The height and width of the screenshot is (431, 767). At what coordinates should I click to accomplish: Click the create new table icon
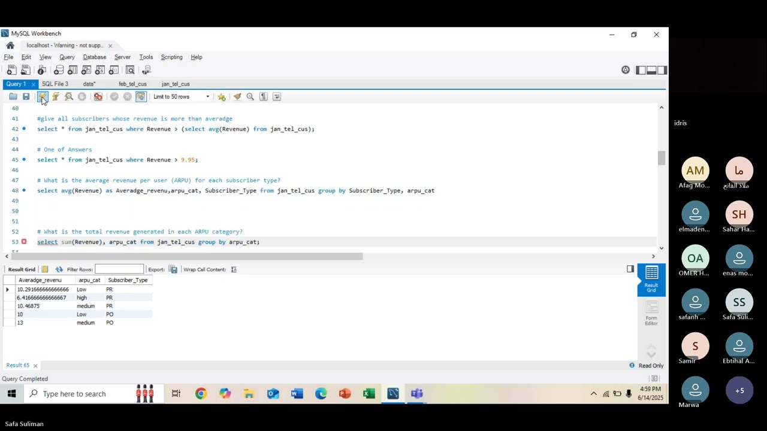[73, 70]
